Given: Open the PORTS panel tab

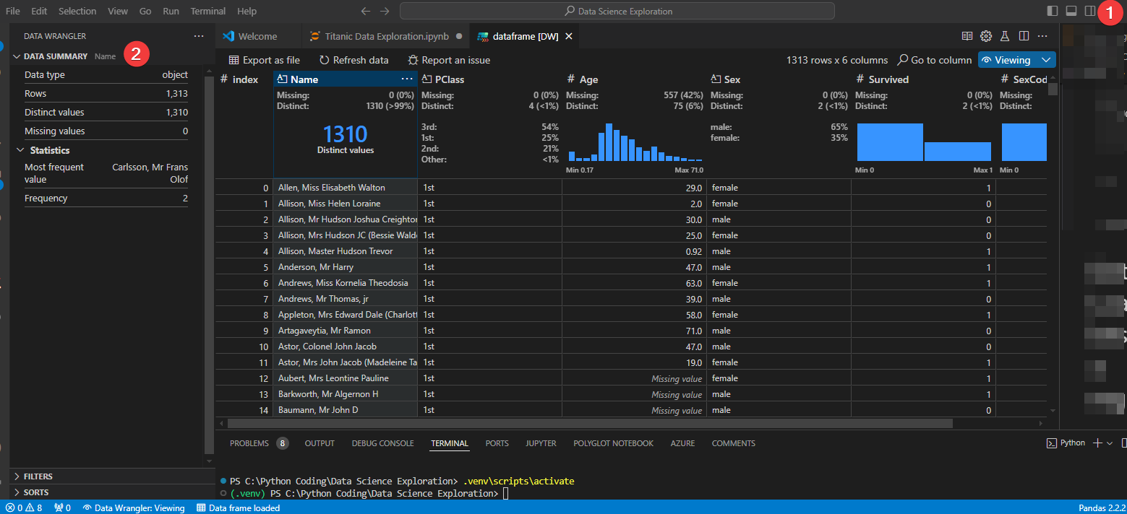Looking at the screenshot, I should pyautogui.click(x=497, y=443).
